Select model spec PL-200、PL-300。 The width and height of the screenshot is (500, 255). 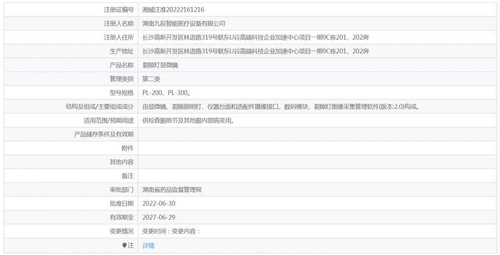pyautogui.click(x=167, y=93)
